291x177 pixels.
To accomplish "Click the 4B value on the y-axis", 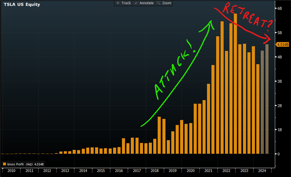I will 280,57.
